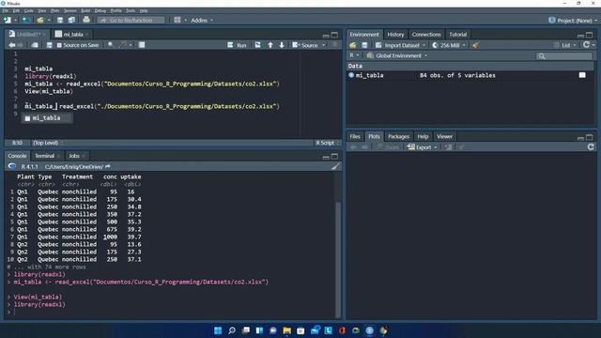The image size is (601, 338).
Task: Refresh the Environment pane
Action: point(586,45)
